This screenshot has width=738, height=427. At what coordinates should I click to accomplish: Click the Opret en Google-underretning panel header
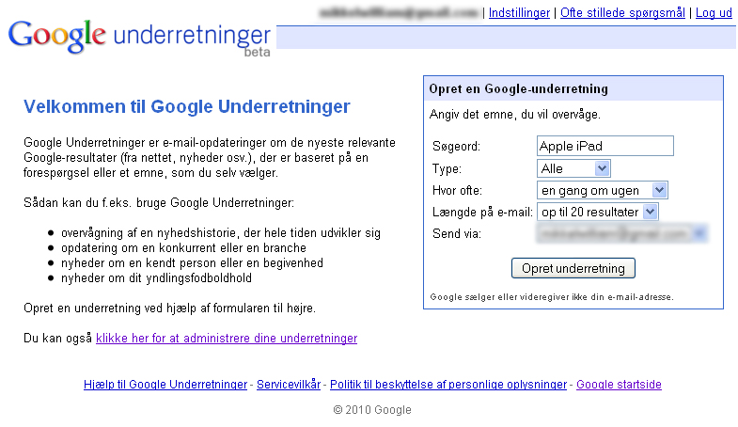tap(518, 89)
